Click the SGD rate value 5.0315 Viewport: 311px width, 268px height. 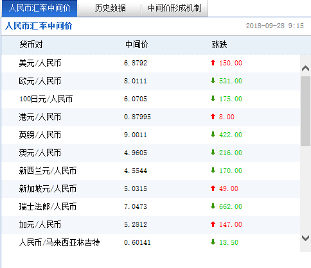[136, 188]
